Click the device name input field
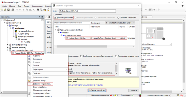186x97 pixels. pyautogui.click(x=87, y=11)
